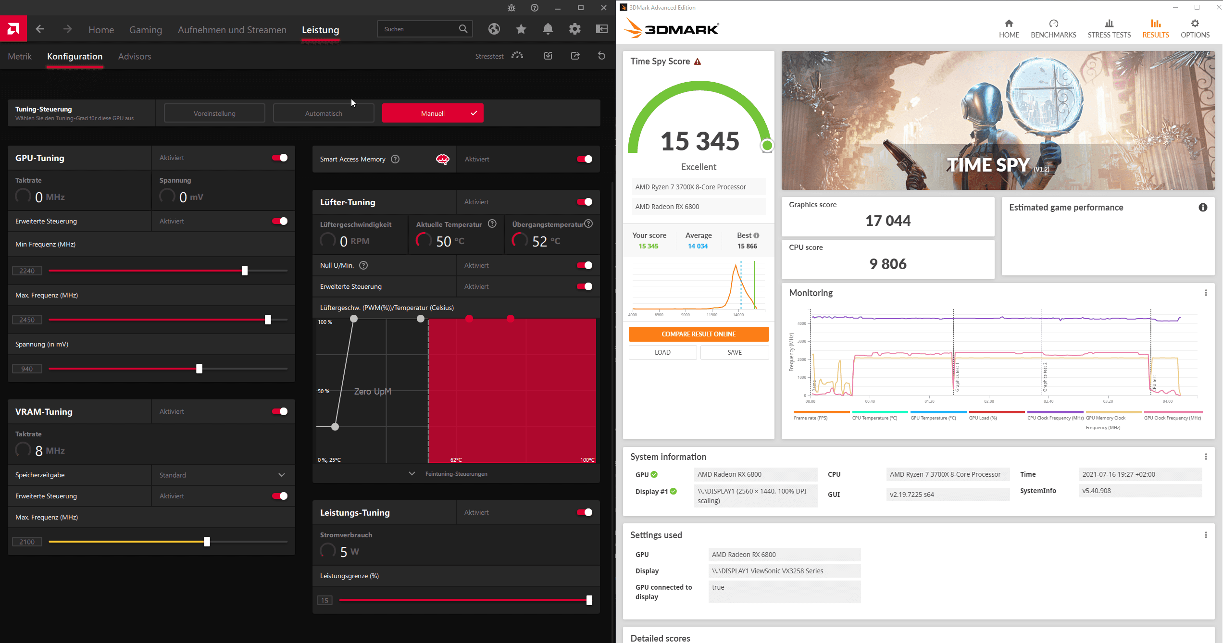
Task: Open Radeon settings gear icon
Action: 574,29
